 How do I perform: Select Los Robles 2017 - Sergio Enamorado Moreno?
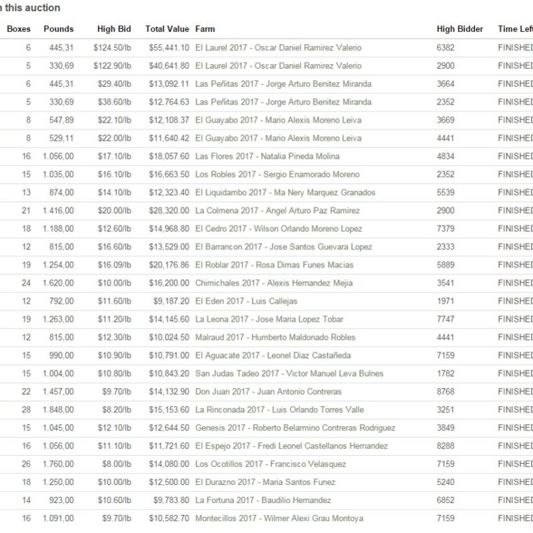(x=277, y=175)
